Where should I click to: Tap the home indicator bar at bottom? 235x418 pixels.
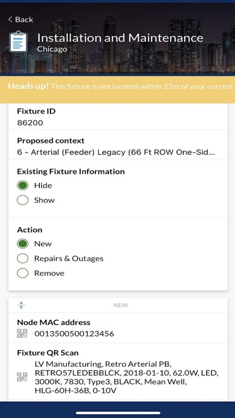tap(118, 413)
